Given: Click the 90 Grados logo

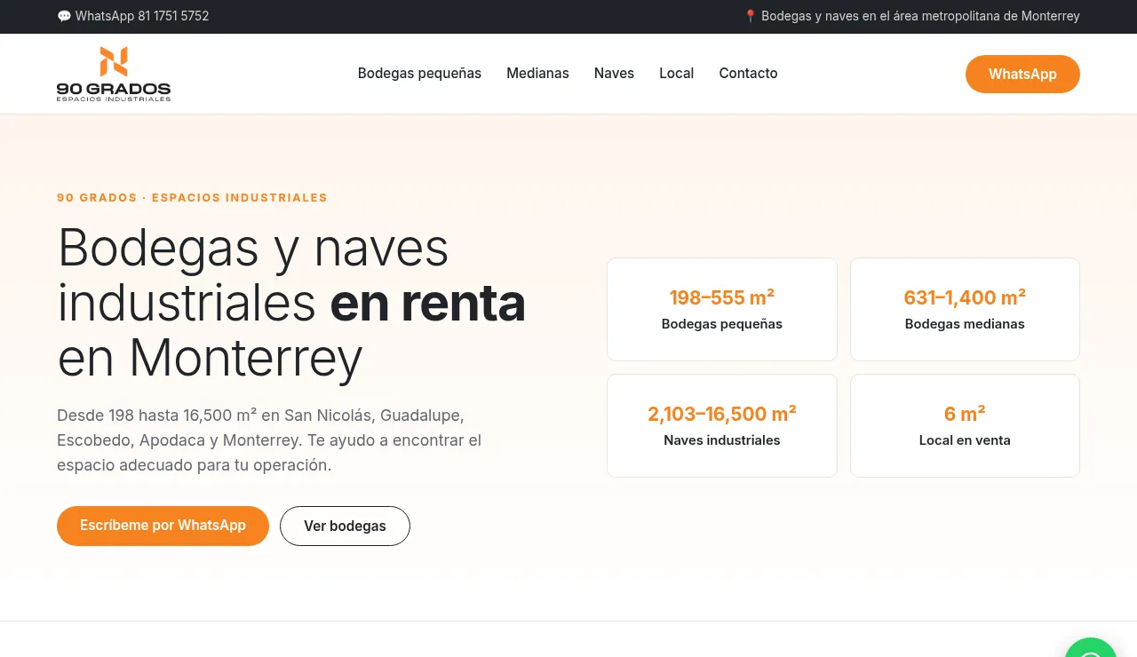Looking at the screenshot, I should coord(114,74).
